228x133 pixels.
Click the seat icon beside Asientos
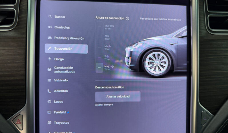pos(49,91)
